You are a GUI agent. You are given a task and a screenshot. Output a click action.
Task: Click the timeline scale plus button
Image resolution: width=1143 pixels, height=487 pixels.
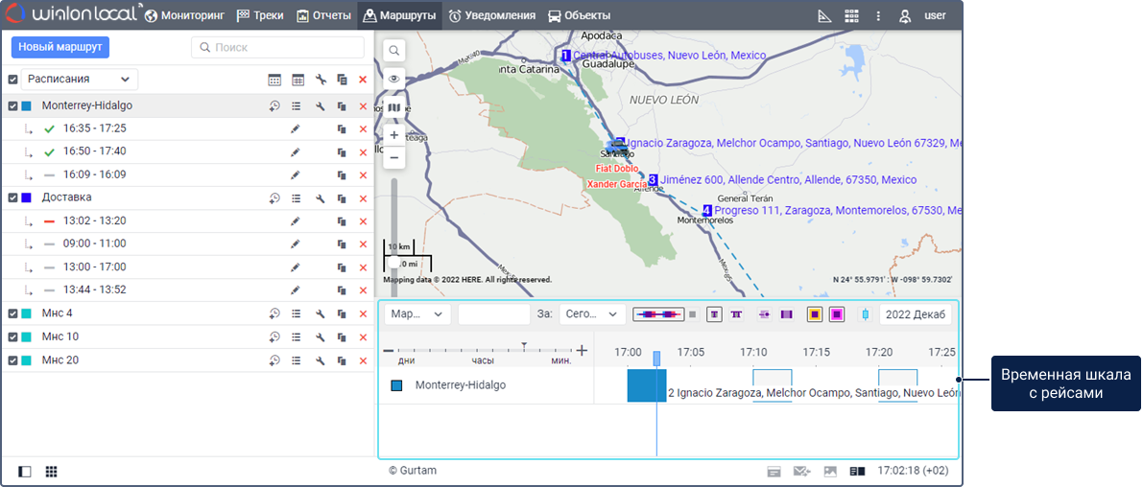582,351
